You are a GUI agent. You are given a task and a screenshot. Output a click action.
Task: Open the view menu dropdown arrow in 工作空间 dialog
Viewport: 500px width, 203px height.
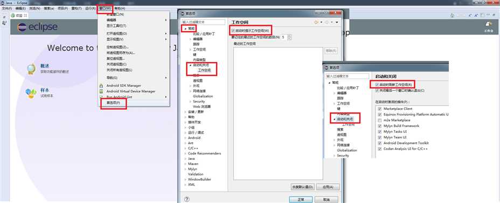[x=337, y=22]
